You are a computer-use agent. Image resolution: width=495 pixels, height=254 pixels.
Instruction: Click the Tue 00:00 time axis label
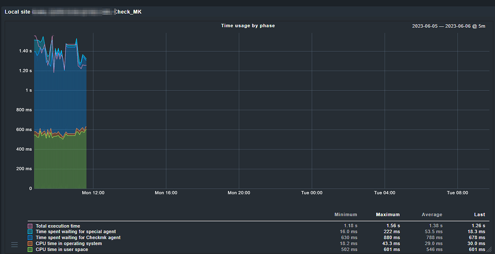pyautogui.click(x=312, y=193)
